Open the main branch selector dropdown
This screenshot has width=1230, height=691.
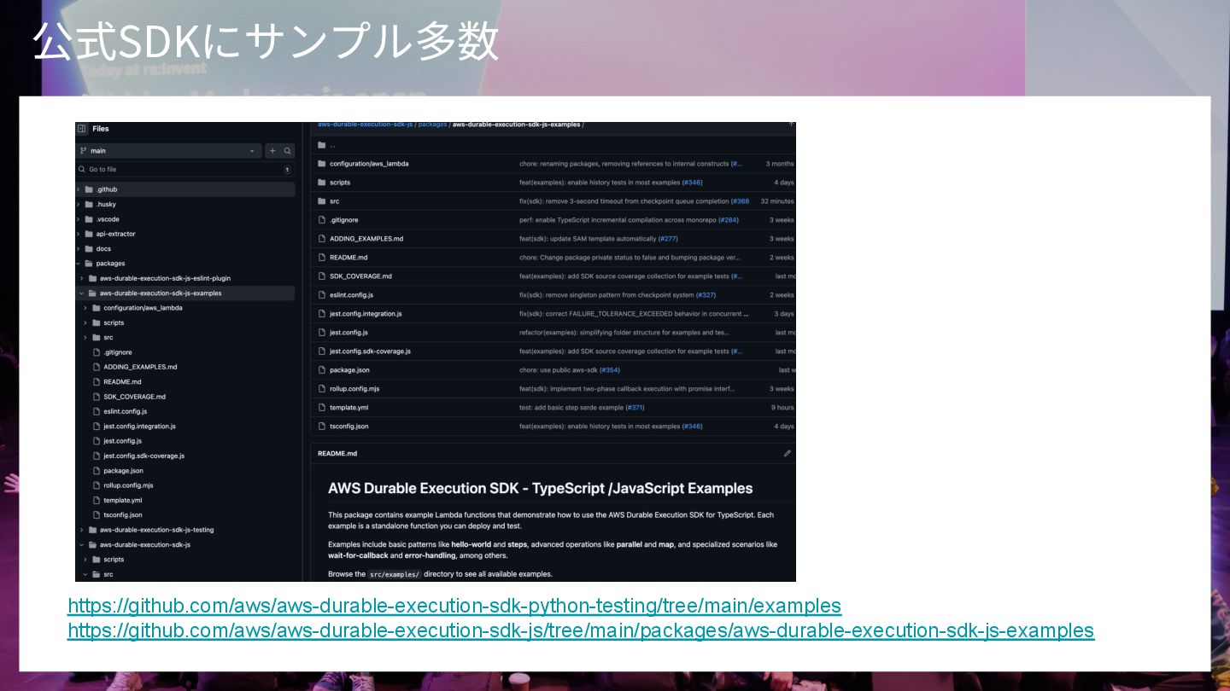(x=167, y=151)
